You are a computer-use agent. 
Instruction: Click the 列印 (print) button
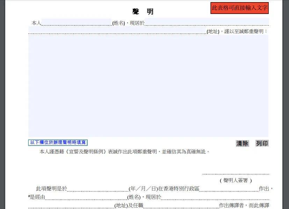click(x=262, y=143)
